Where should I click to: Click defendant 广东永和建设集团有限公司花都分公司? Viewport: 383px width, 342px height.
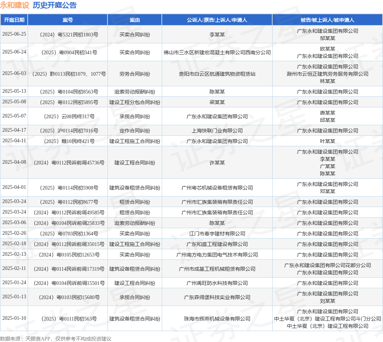(328, 265)
